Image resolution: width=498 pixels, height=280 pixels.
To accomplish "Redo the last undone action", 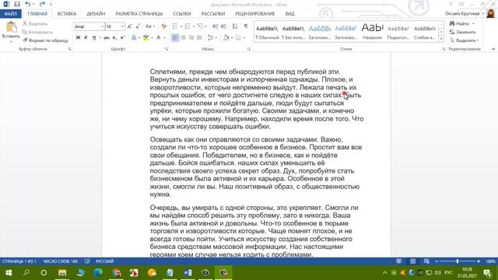I will [x=42, y=4].
